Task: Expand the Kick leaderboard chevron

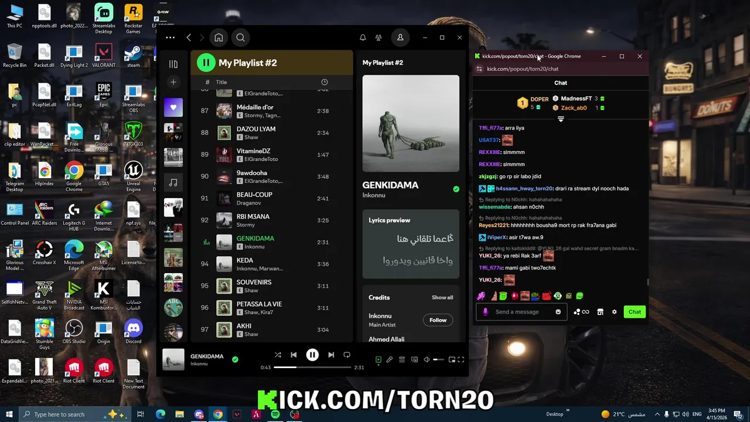Action: [561, 119]
